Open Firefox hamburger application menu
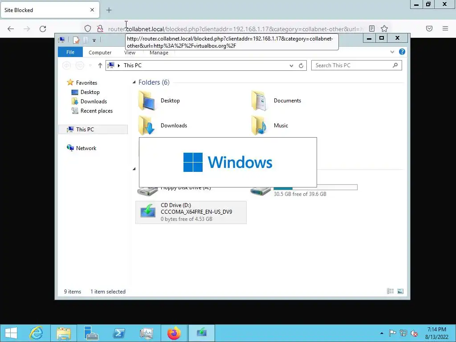This screenshot has height=342, width=456. click(x=445, y=28)
